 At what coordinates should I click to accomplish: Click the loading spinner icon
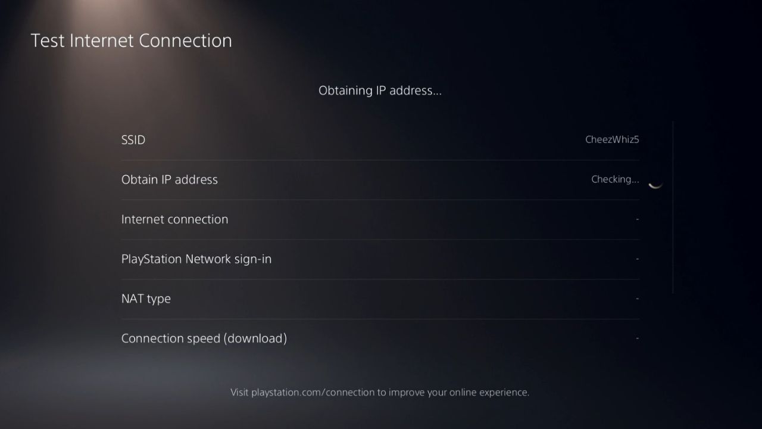tap(655, 184)
